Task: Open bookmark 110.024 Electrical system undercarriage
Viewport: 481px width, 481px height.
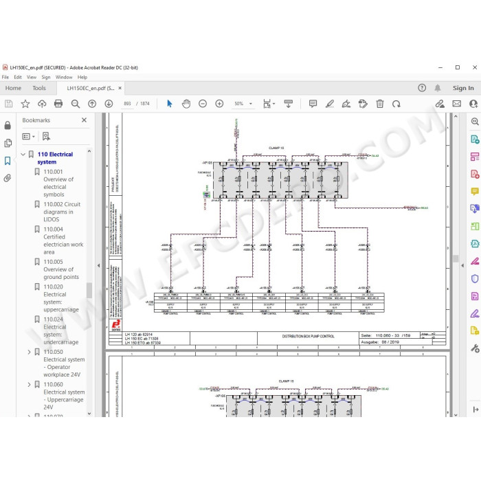Action: point(60,331)
